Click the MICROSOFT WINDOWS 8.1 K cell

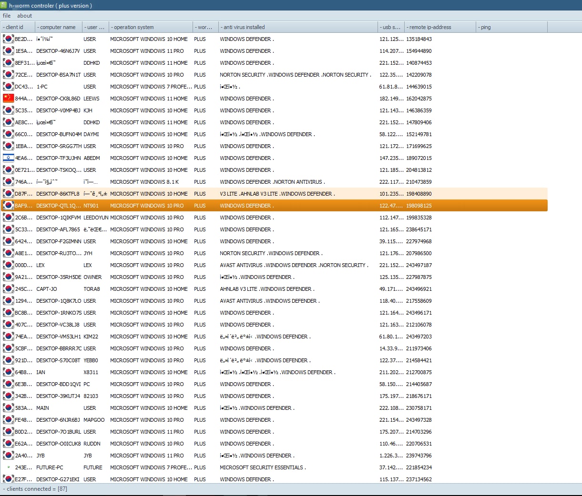144,182
